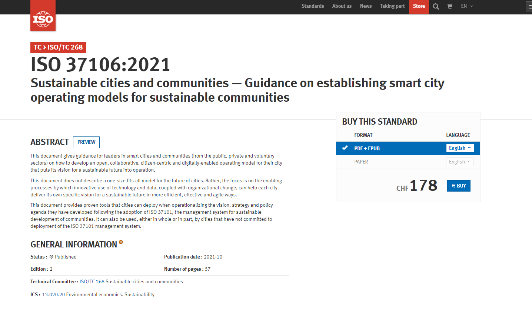Open the shopping cart icon
The width and height of the screenshot is (532, 314).
450,6
